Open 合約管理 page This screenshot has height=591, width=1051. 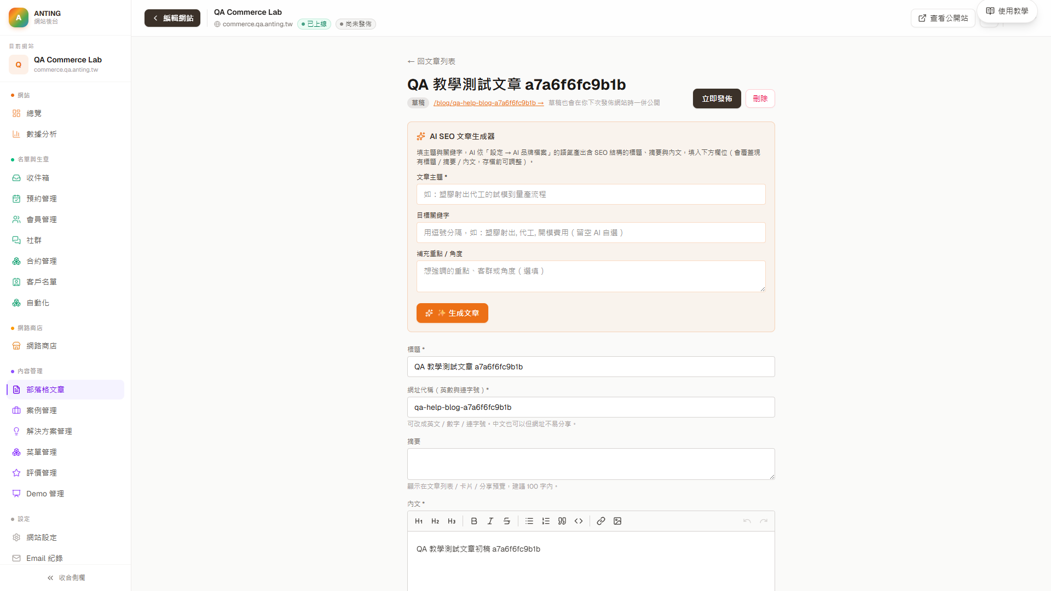click(66, 261)
